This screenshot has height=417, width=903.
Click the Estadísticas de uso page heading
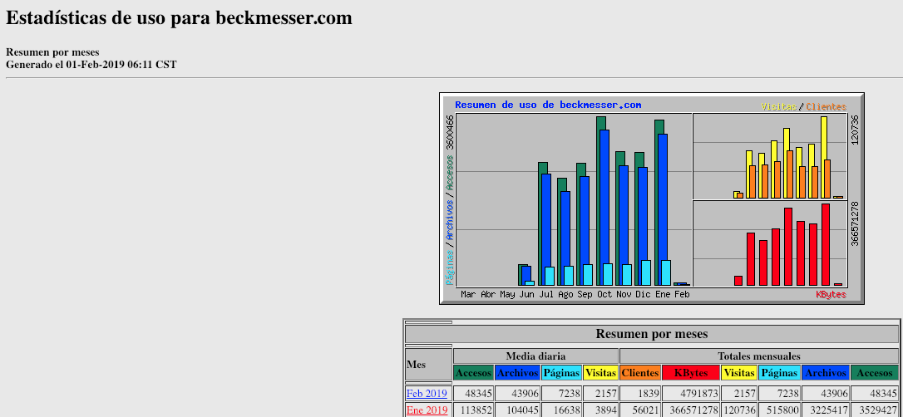[x=179, y=17]
